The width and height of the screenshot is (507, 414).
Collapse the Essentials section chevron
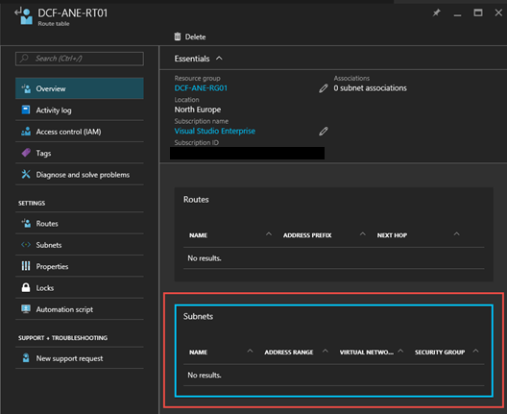[x=219, y=59]
